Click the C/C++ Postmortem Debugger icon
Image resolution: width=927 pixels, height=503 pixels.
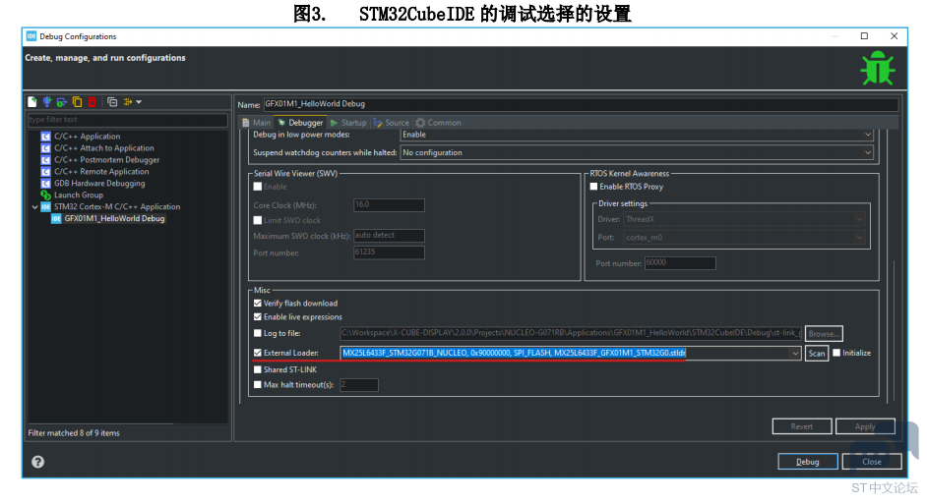[x=45, y=160]
